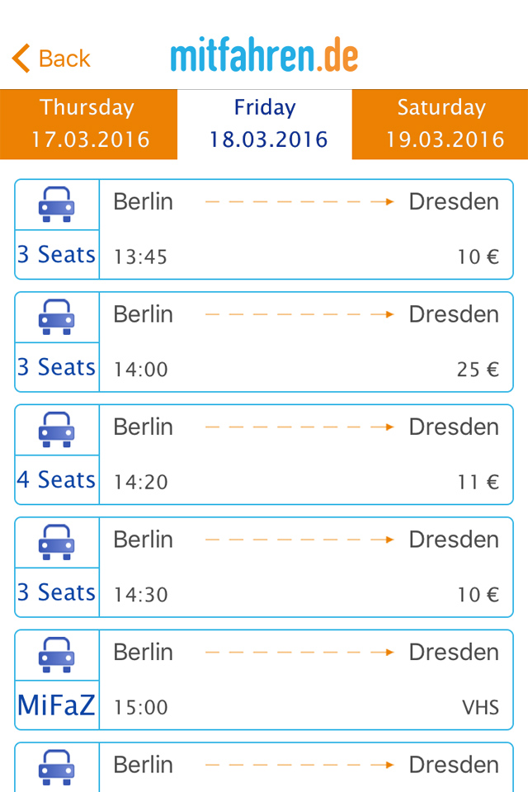Tap the mitfahren.de logo
This screenshot has height=792, width=528.
264,56
